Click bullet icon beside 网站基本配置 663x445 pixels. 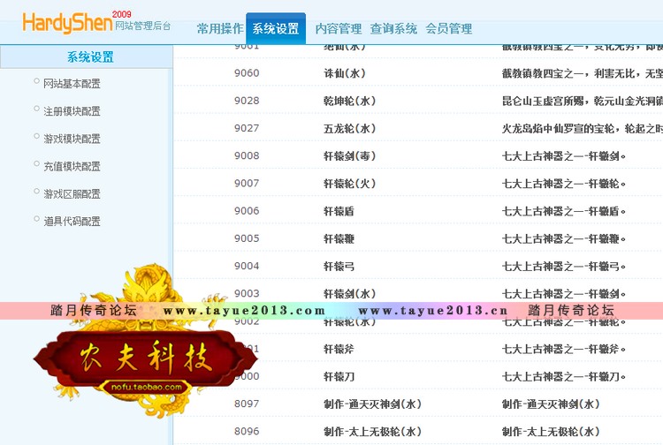click(x=36, y=82)
